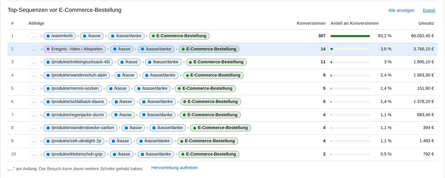Click the /kasse chip in the Video / Abspielen row

(122, 49)
